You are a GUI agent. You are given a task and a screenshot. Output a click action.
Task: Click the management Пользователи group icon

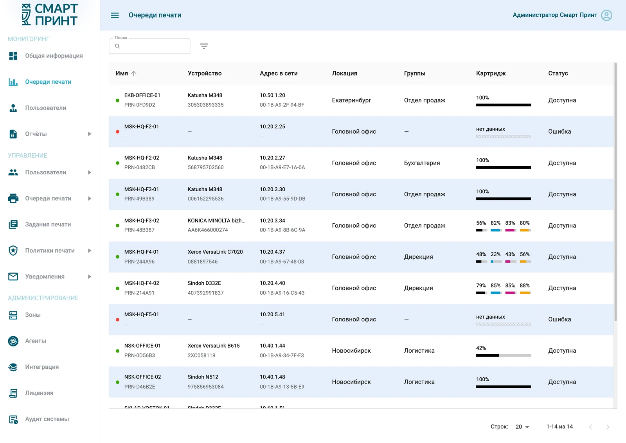tap(13, 172)
